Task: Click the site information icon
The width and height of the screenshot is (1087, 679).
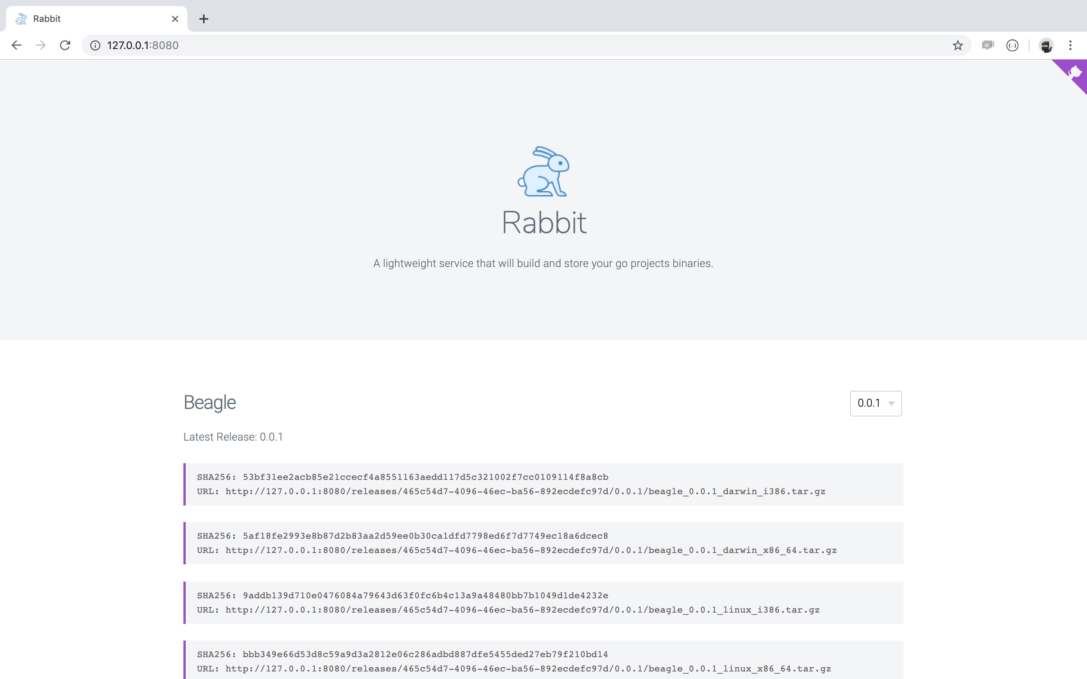Action: coord(95,45)
